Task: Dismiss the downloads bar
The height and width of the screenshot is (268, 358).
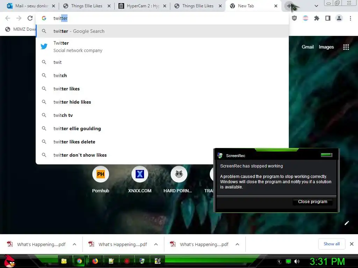Action: coord(352,244)
